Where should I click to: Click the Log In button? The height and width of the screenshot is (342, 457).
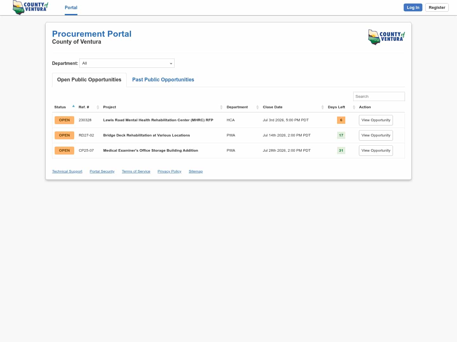coord(413,8)
